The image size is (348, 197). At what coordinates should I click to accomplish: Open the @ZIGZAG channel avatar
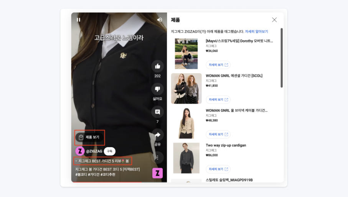(80, 151)
